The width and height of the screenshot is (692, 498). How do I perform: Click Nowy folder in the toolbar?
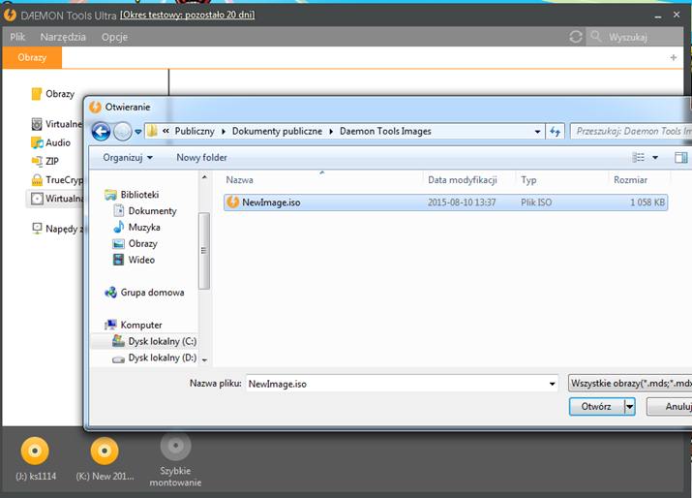201,158
